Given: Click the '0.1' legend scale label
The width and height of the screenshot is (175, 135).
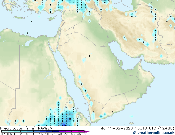Looking at the screenshot, I should (3, 134).
